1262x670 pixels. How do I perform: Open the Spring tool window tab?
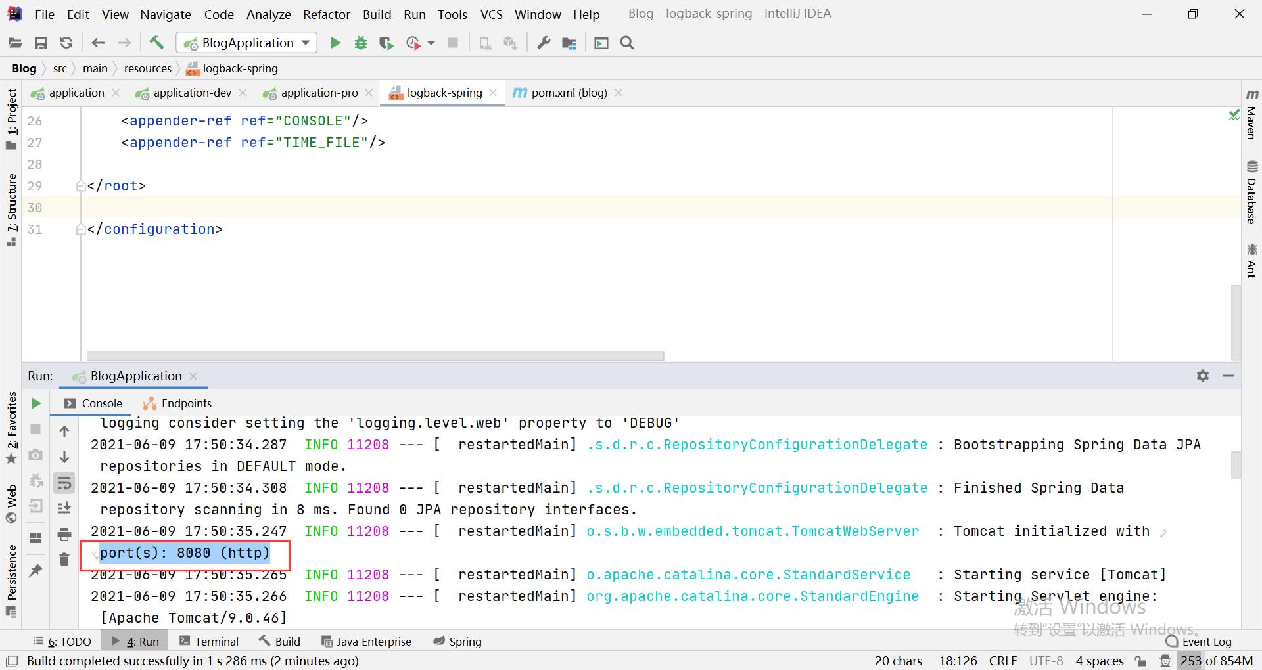tap(457, 642)
